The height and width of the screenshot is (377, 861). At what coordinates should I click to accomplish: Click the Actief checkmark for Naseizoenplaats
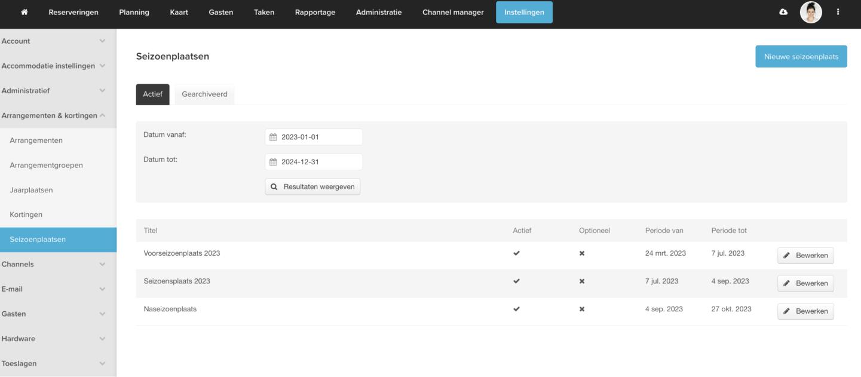click(x=516, y=309)
